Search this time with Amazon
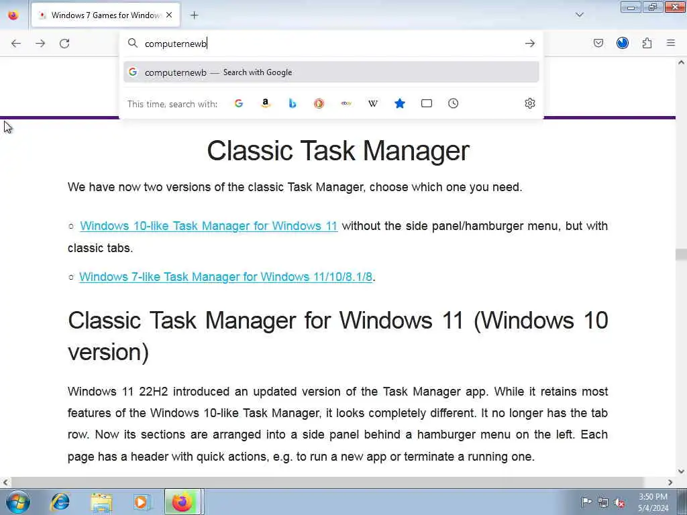The image size is (687, 515). 266,103
